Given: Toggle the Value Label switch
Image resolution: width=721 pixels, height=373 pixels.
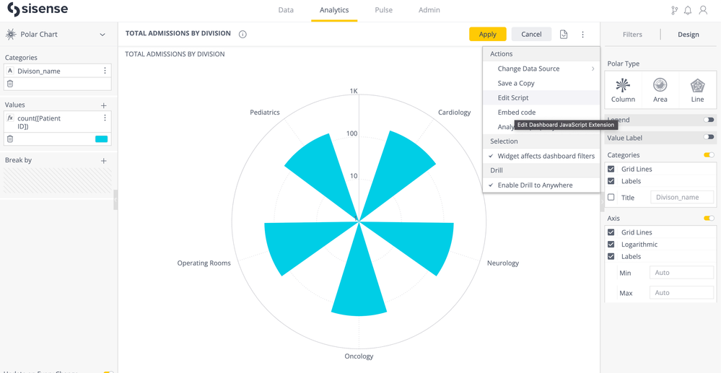Looking at the screenshot, I should tap(709, 137).
